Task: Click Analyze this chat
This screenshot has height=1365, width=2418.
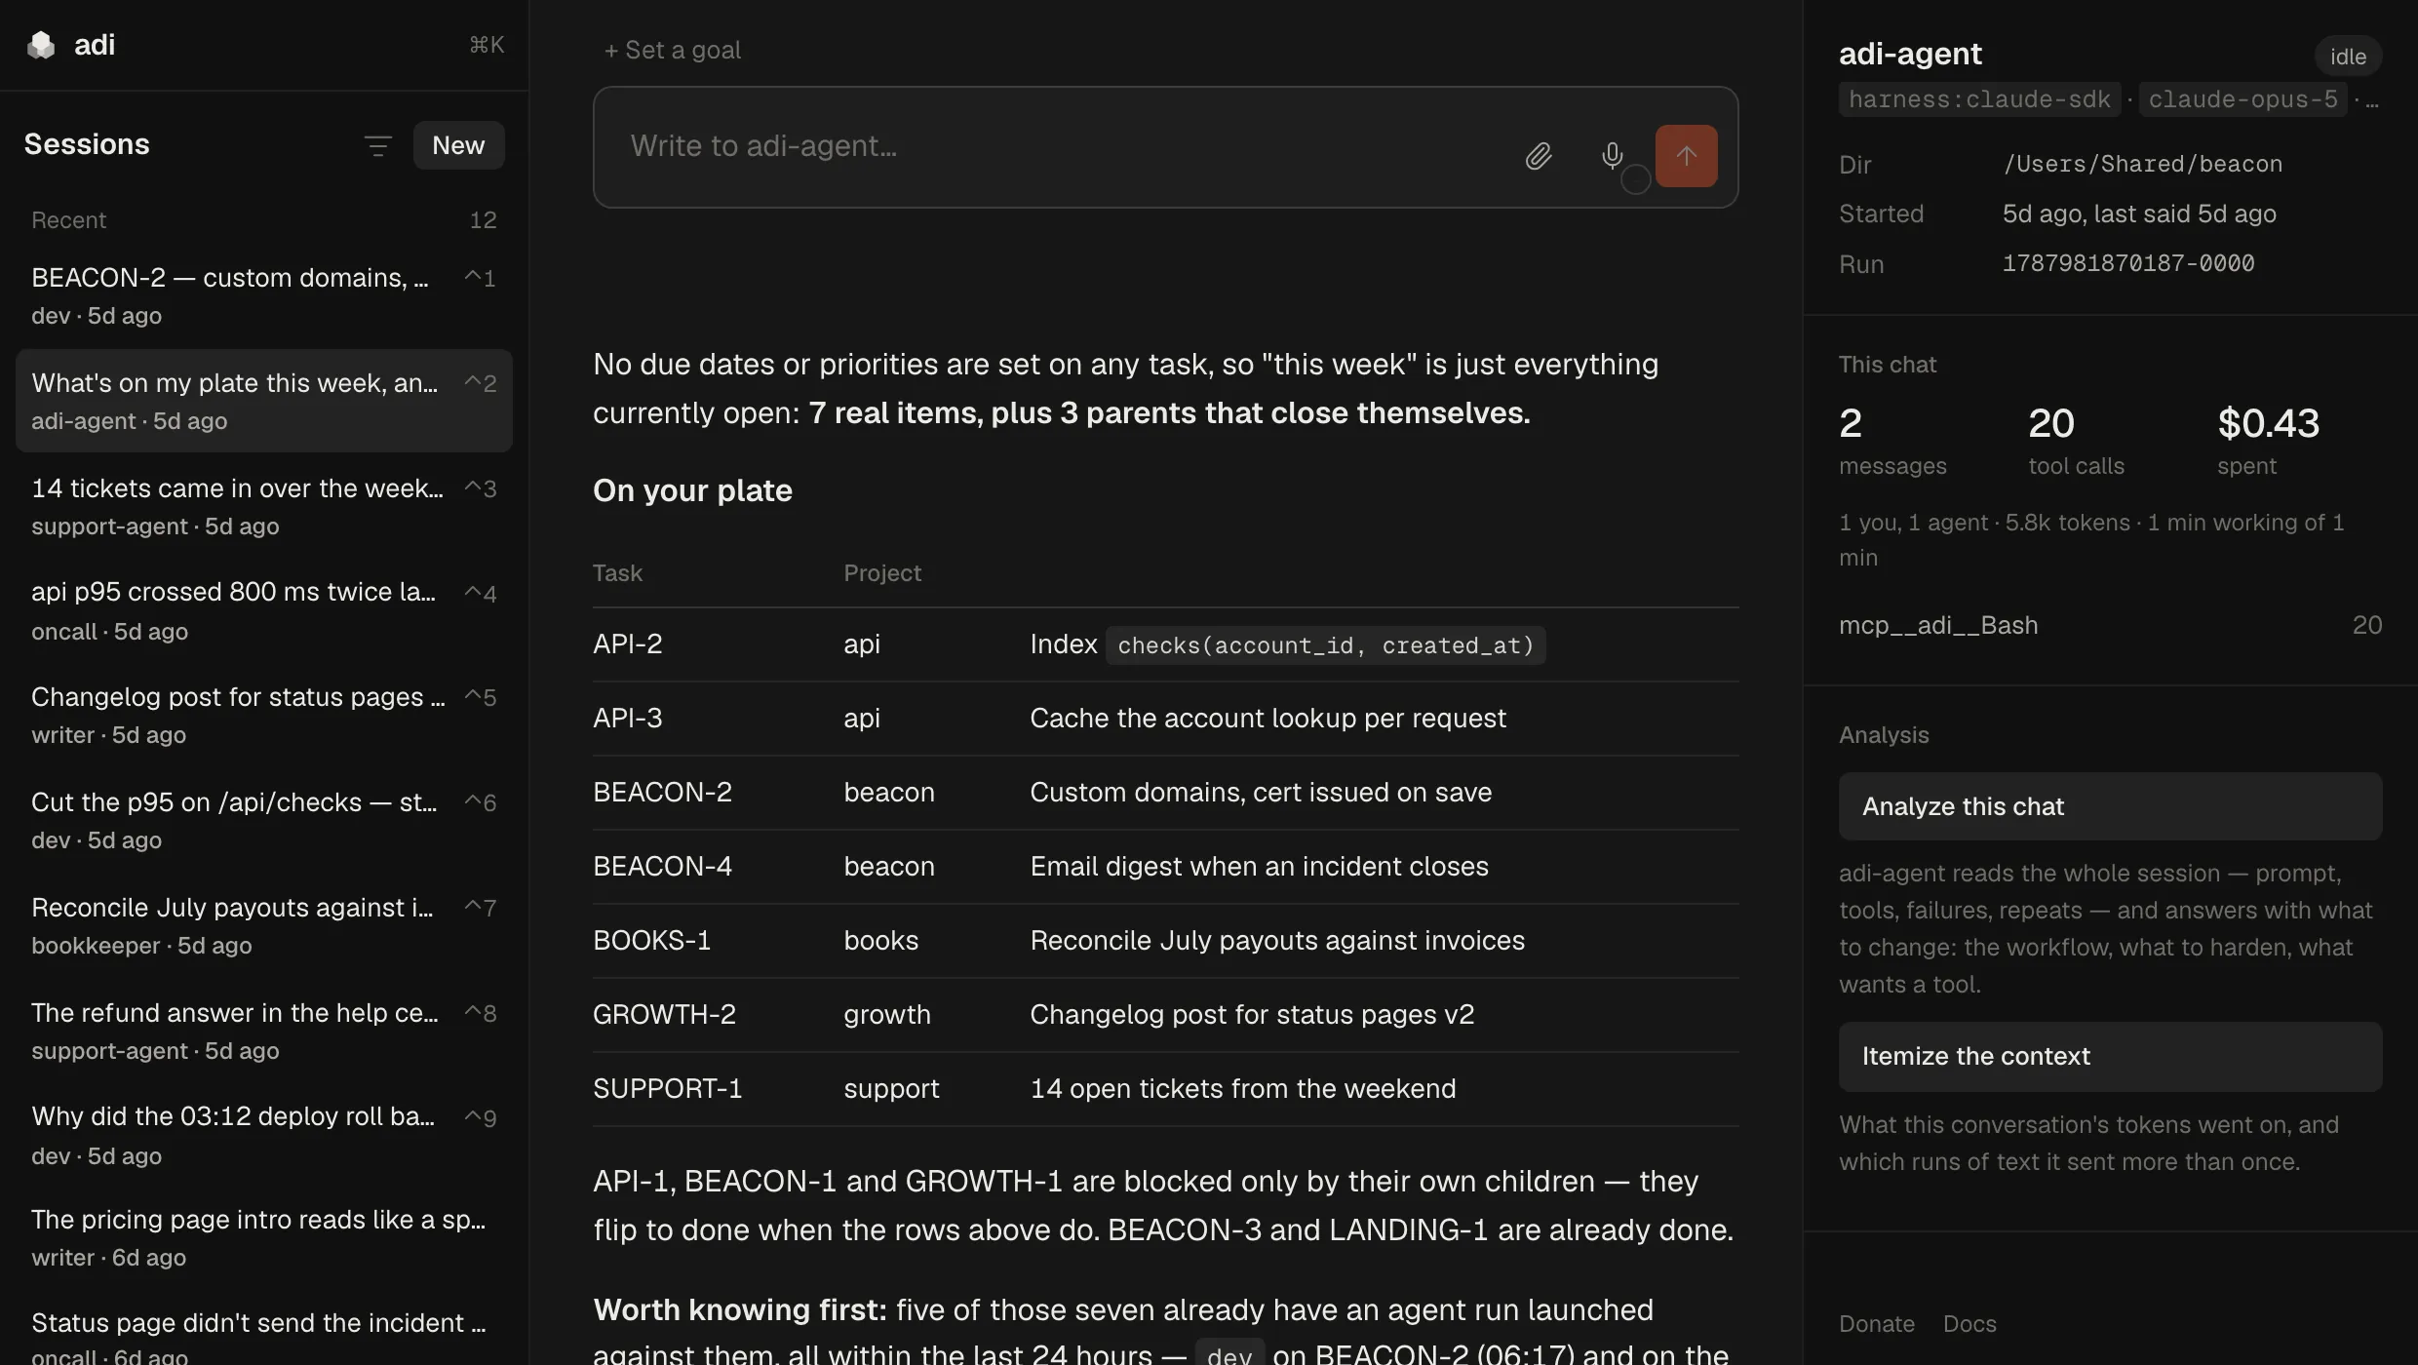Action: [2110, 806]
